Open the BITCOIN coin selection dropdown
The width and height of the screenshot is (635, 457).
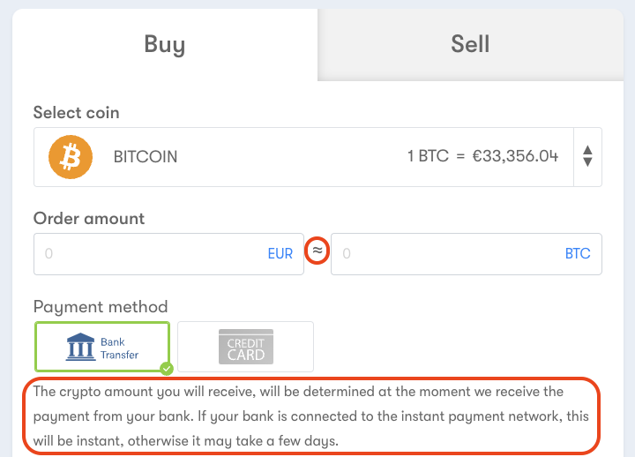[317, 157]
